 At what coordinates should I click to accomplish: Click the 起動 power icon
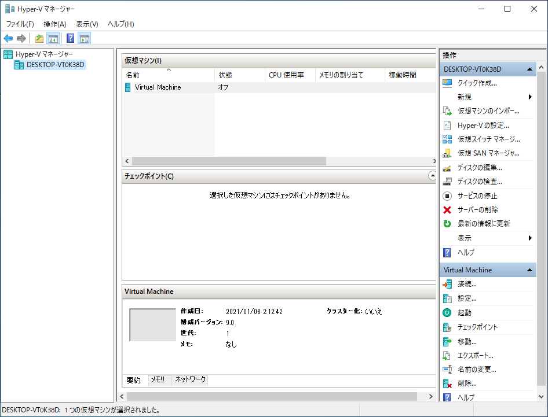pos(447,312)
